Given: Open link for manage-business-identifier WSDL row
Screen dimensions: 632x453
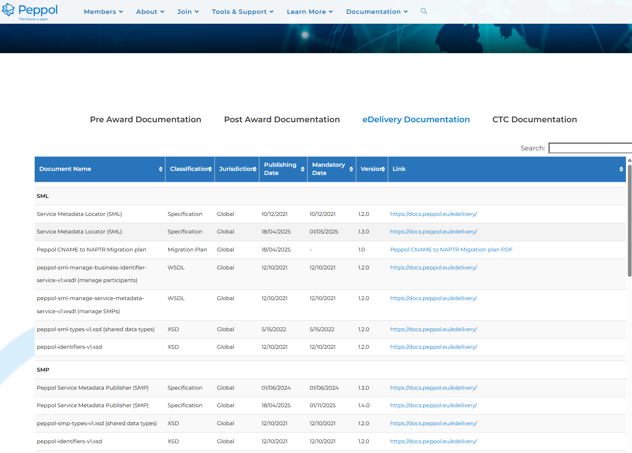Looking at the screenshot, I should coord(433,267).
